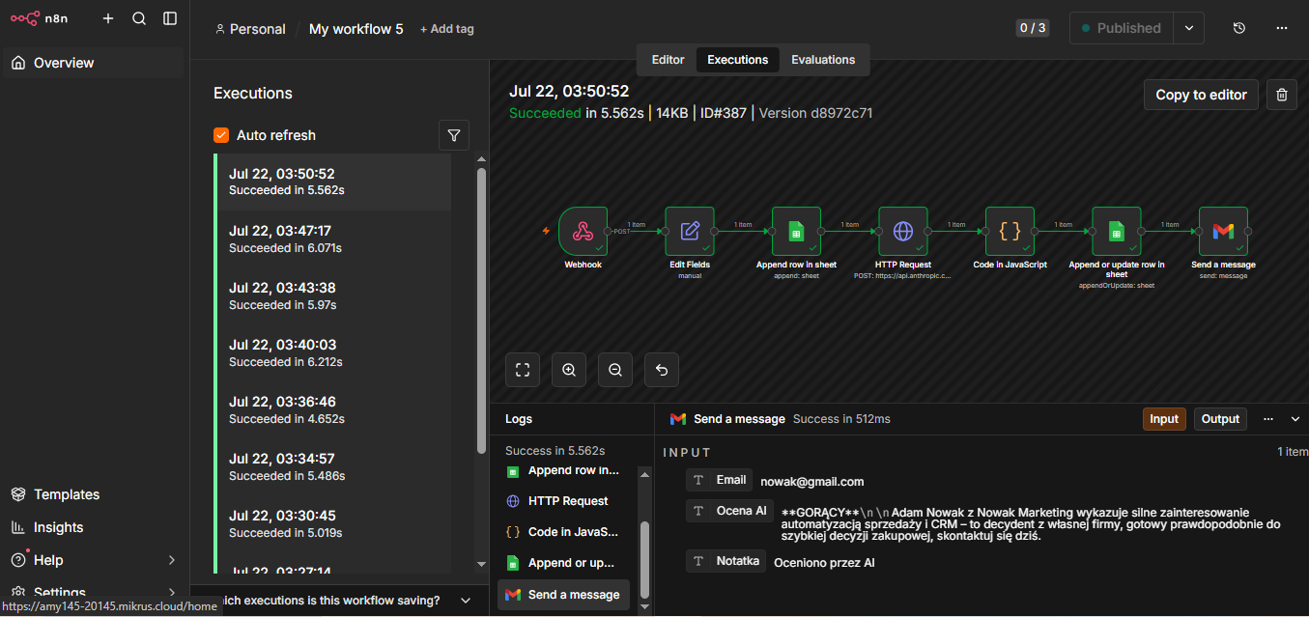The width and height of the screenshot is (1309, 617).
Task: Toggle the sidebar panel icon
Action: 170,18
